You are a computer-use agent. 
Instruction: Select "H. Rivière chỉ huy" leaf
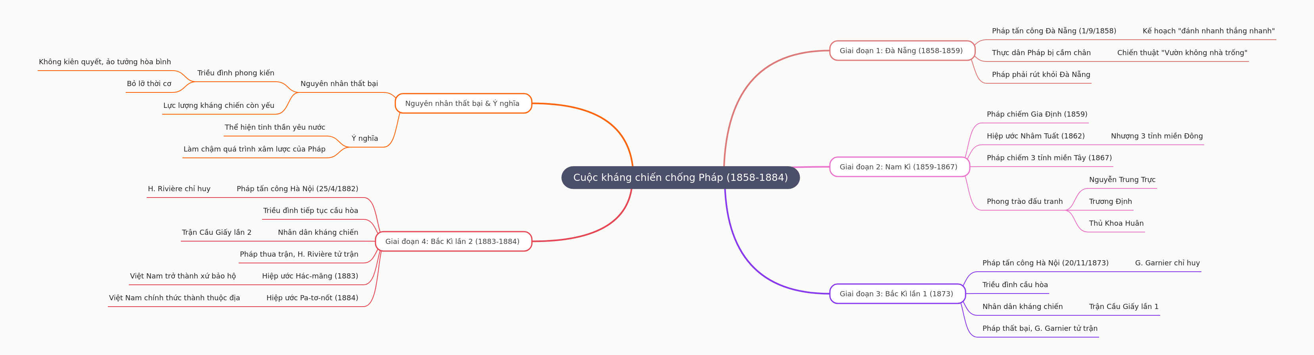tap(179, 189)
